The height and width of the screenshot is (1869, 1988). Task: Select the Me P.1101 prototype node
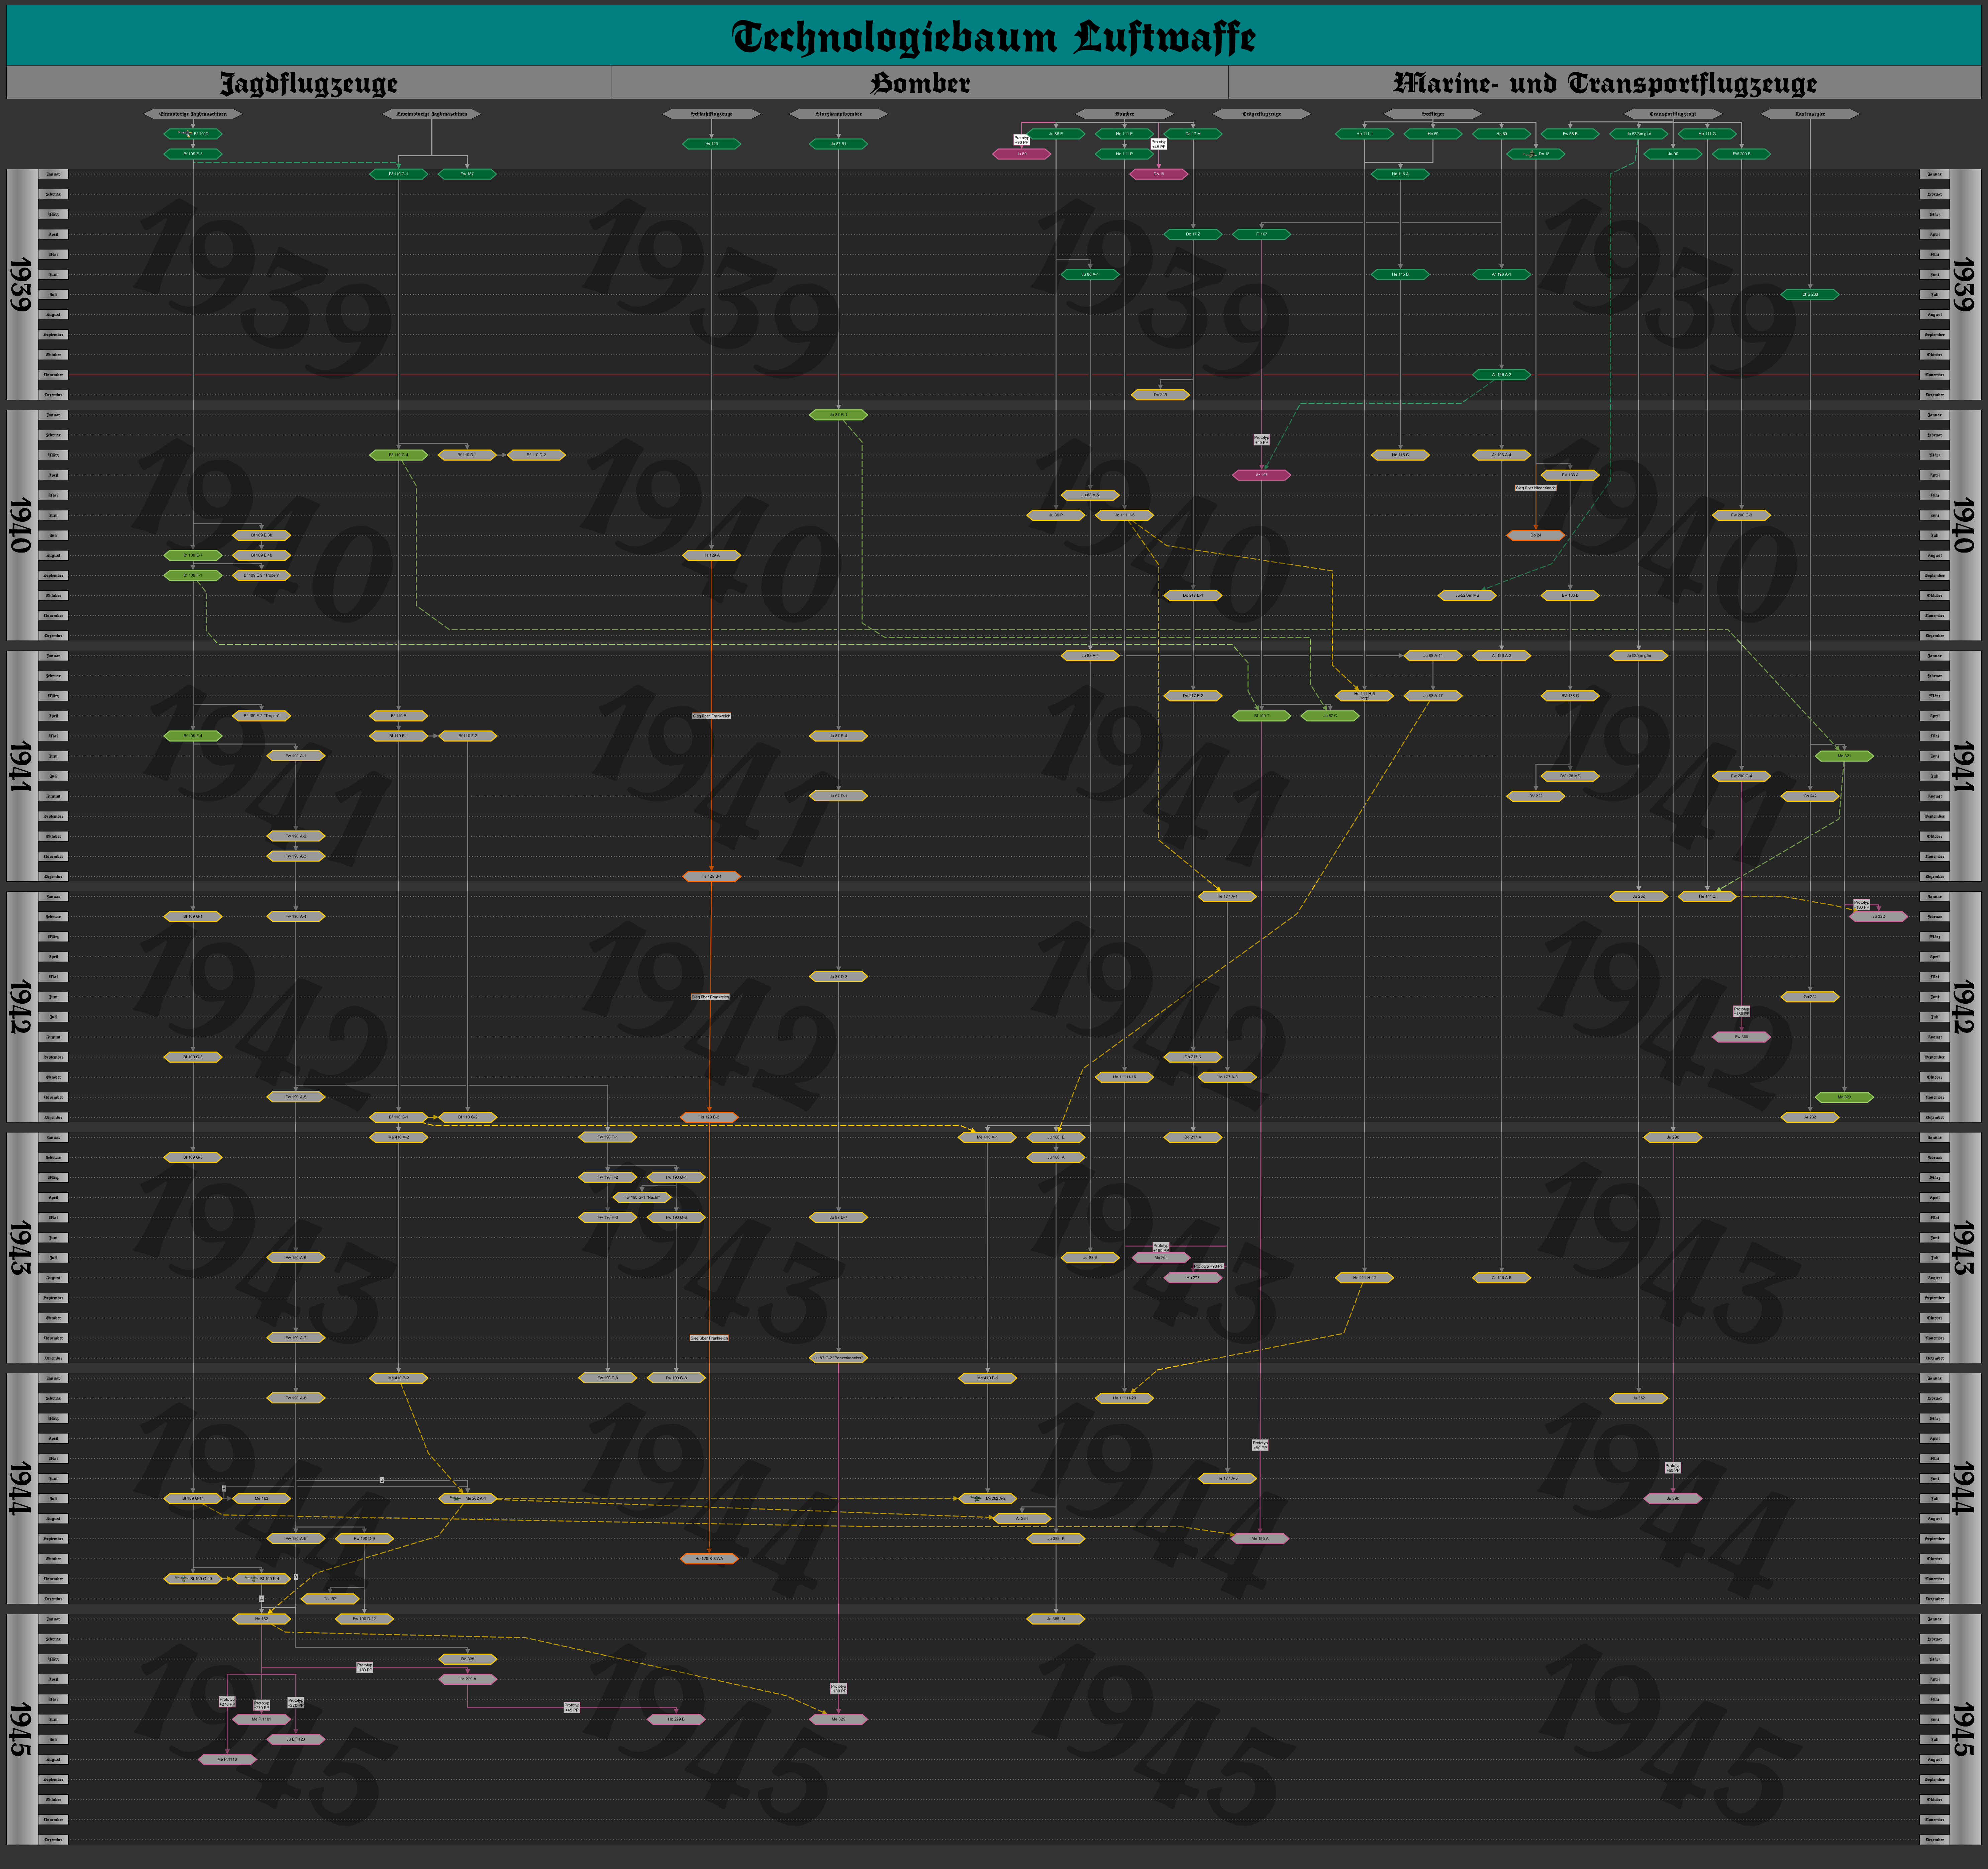pos(262,1719)
